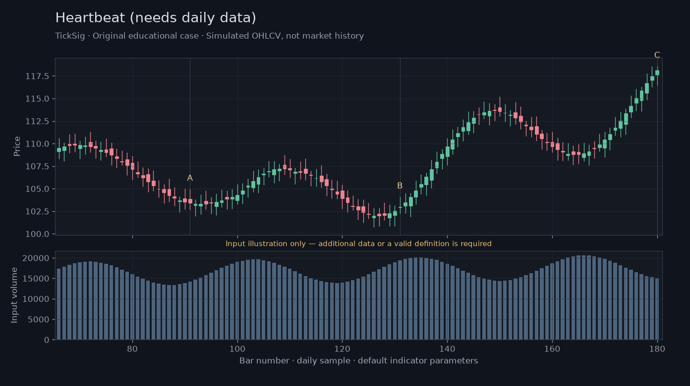This screenshot has width=690, height=386.
Task: Click the 102.5 price axis tick
Action: tap(37, 211)
